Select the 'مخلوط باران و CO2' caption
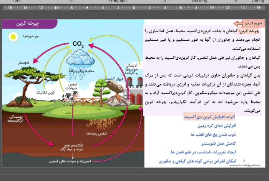Viewport: 269px width, 181px height. click(81, 71)
